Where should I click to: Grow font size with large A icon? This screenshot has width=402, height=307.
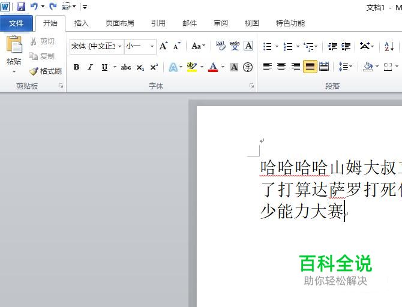pyautogui.click(x=164, y=46)
